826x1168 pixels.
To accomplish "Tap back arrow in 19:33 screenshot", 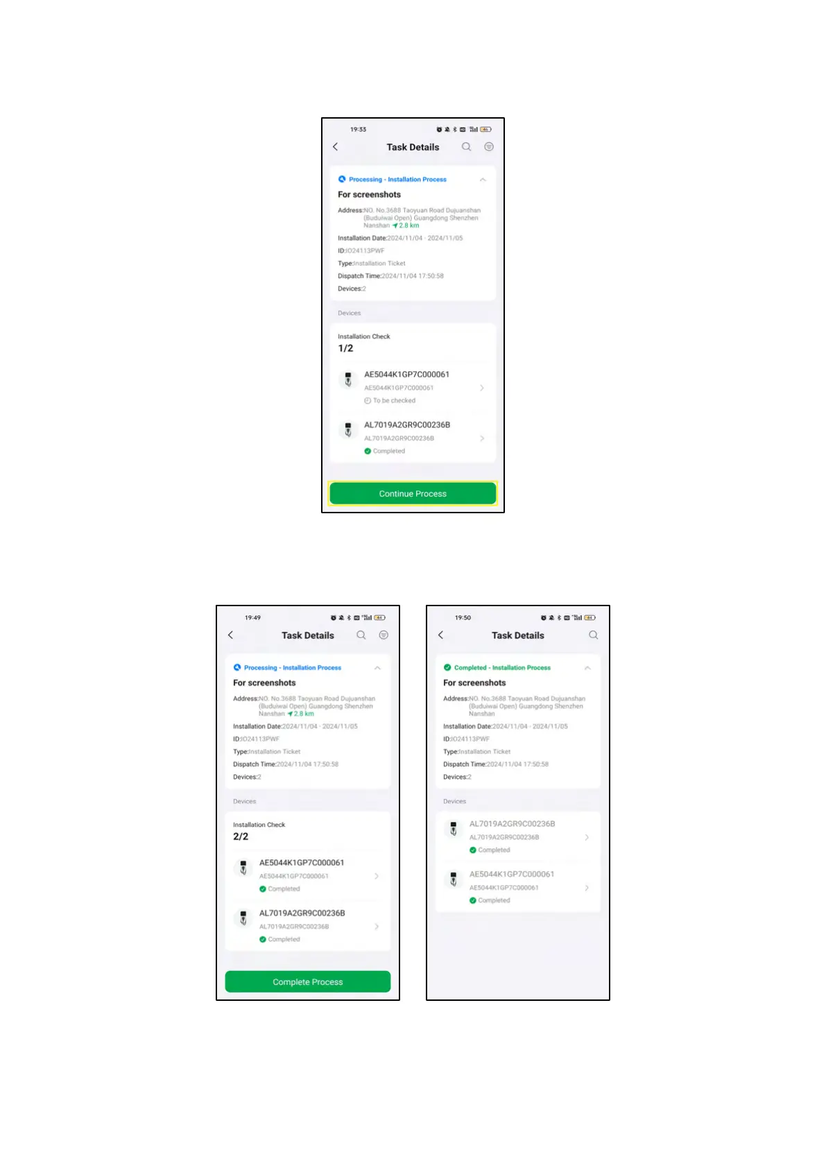I will (x=336, y=146).
